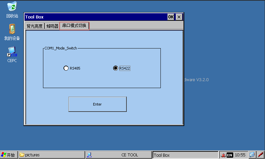Launch the CEPC desktop shortcut
265x159 pixels.
[x=12, y=51]
